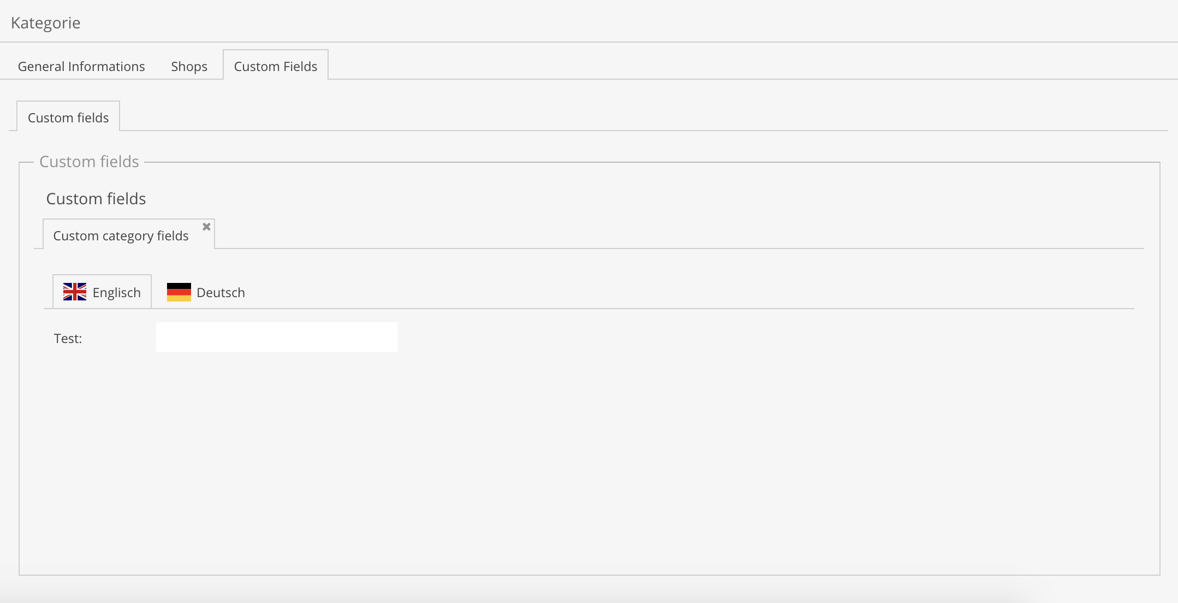Click blank header area right of Kategorie
The height and width of the screenshot is (603, 1178).
[600, 23]
